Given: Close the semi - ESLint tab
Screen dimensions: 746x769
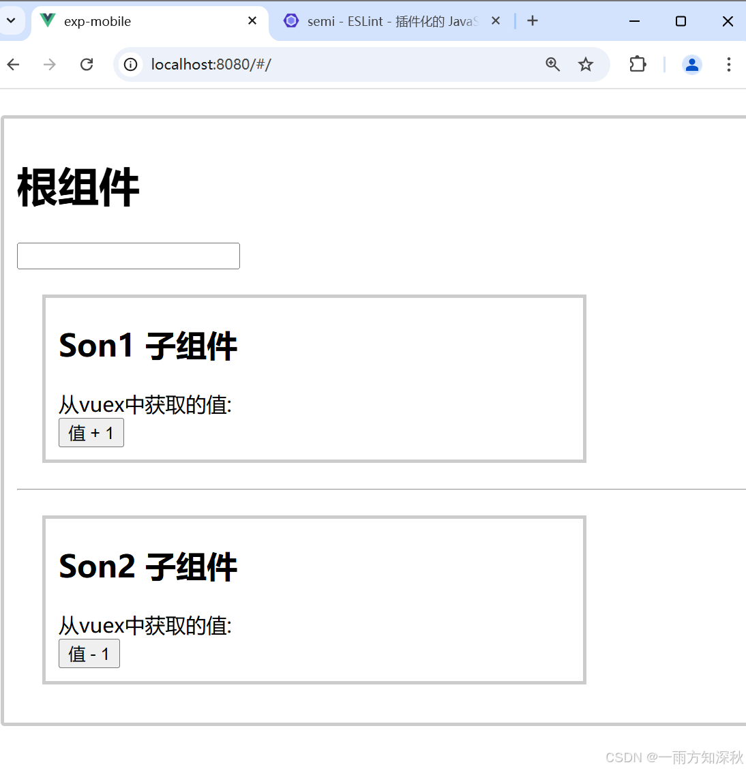Looking at the screenshot, I should pos(496,20).
